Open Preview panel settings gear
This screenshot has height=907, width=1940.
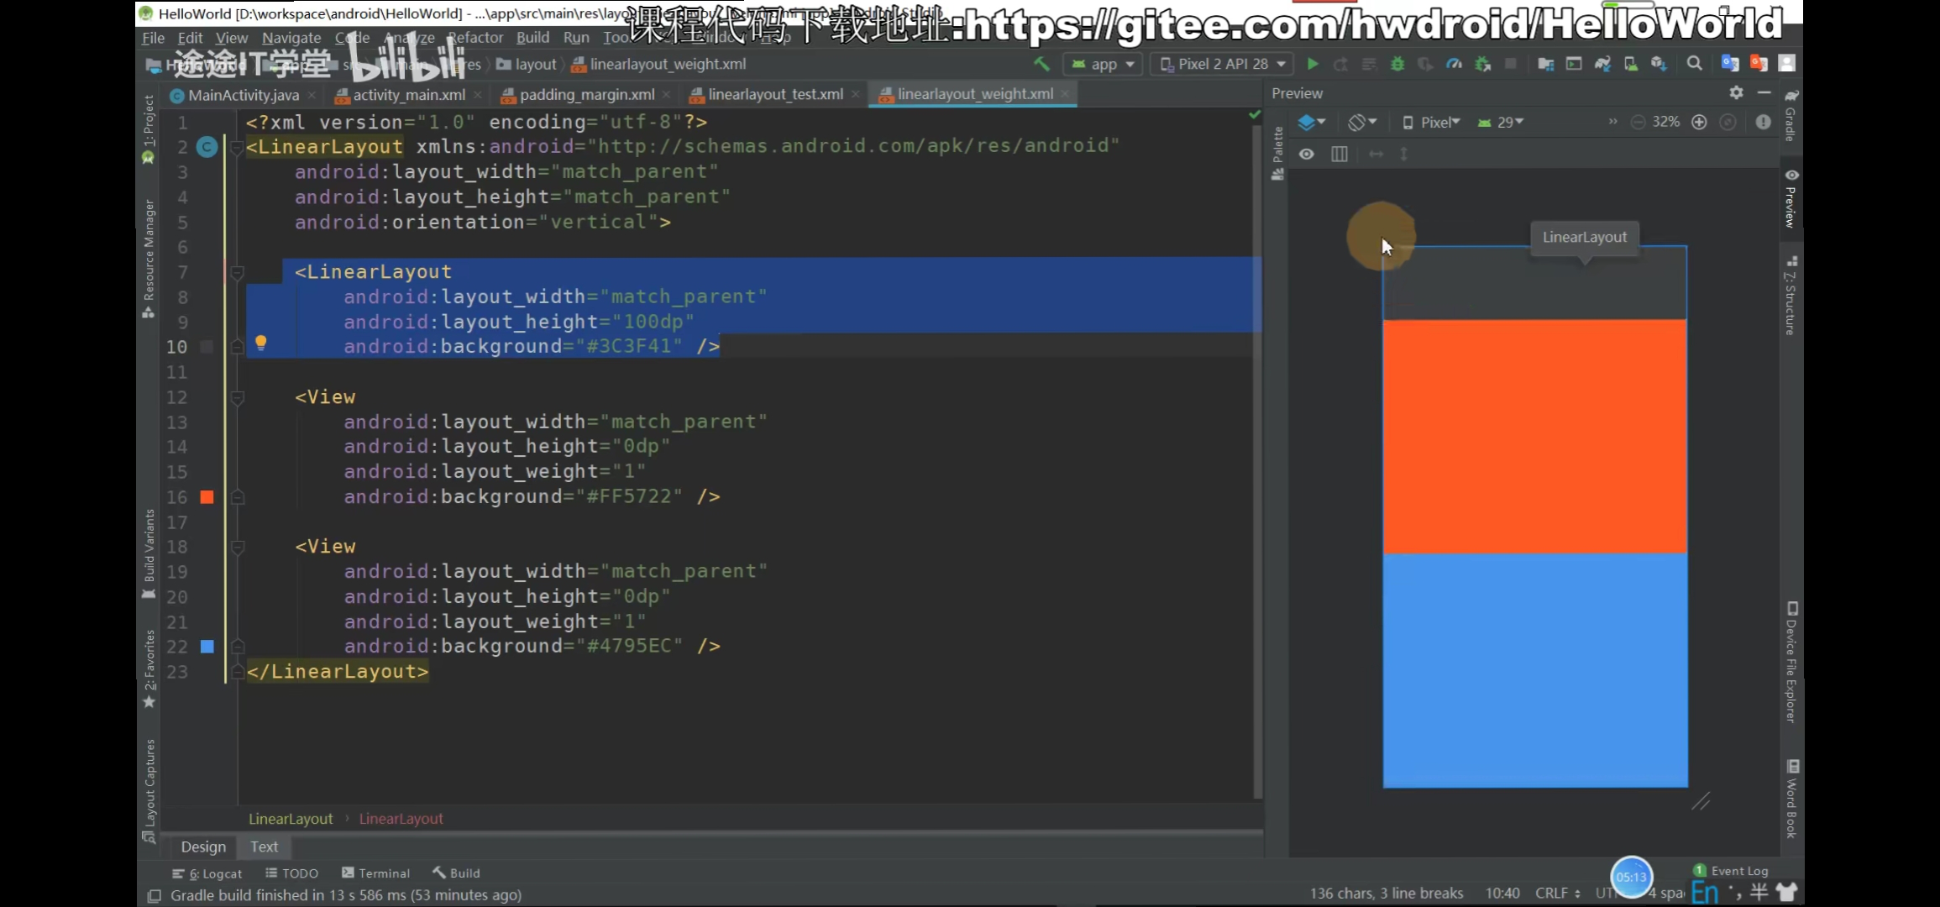[1736, 93]
